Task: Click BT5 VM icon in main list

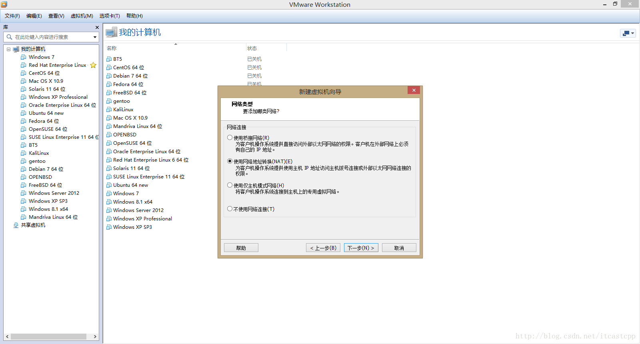Action: [109, 59]
